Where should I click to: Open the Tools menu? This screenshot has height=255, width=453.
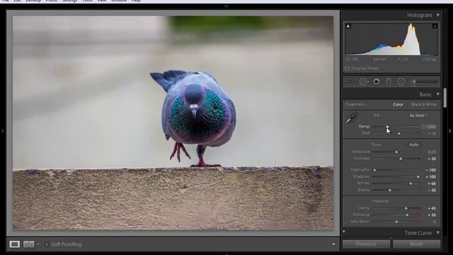[x=87, y=1]
